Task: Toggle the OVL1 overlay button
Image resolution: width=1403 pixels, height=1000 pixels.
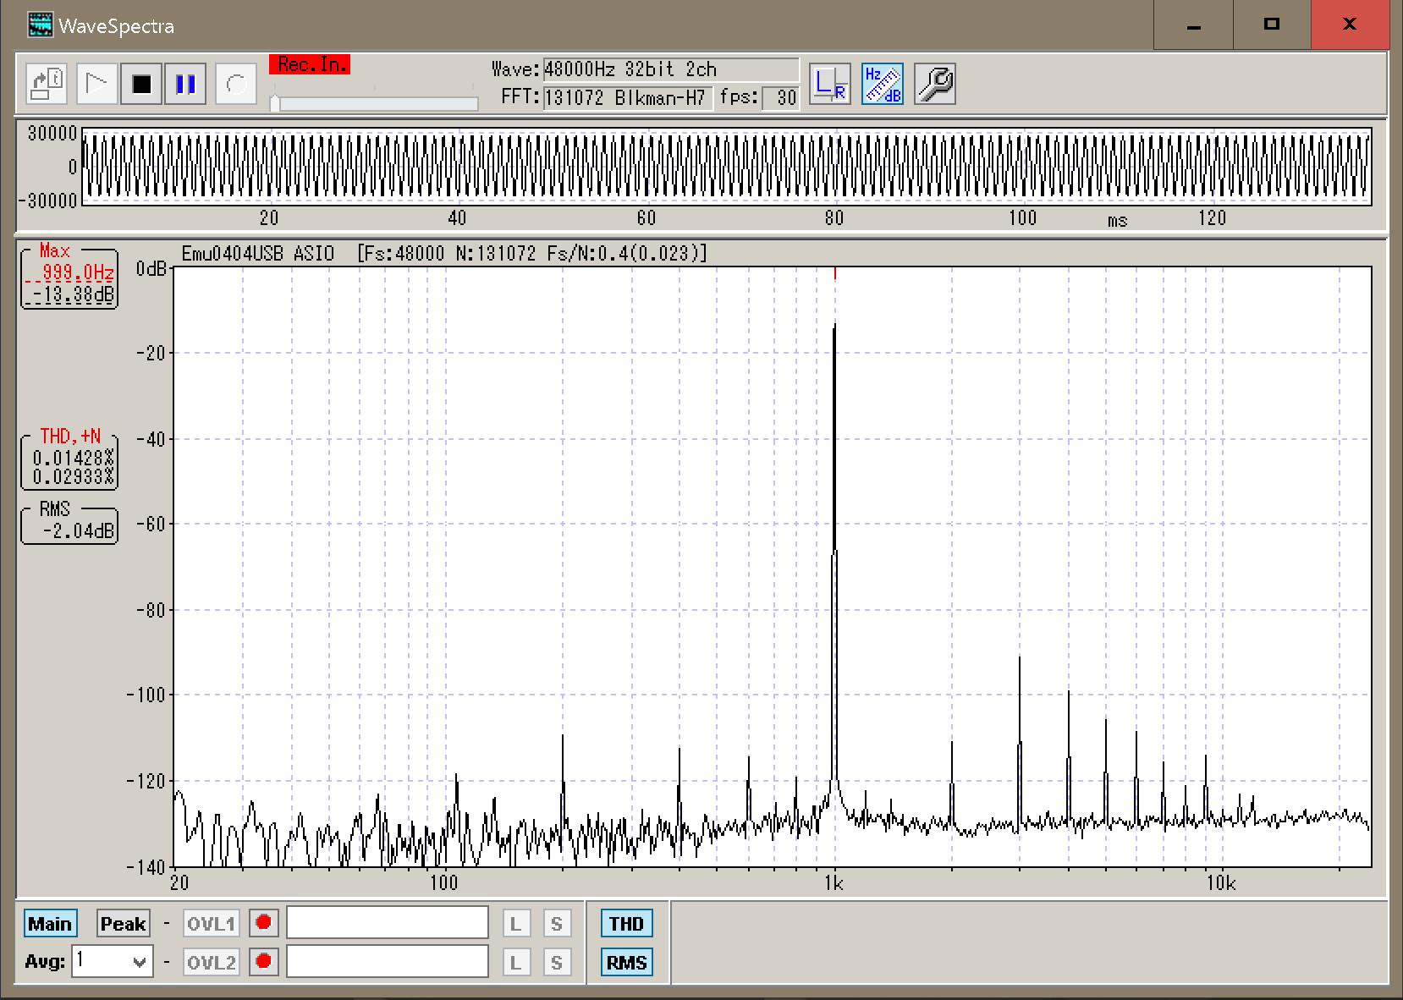Action: click(x=212, y=924)
